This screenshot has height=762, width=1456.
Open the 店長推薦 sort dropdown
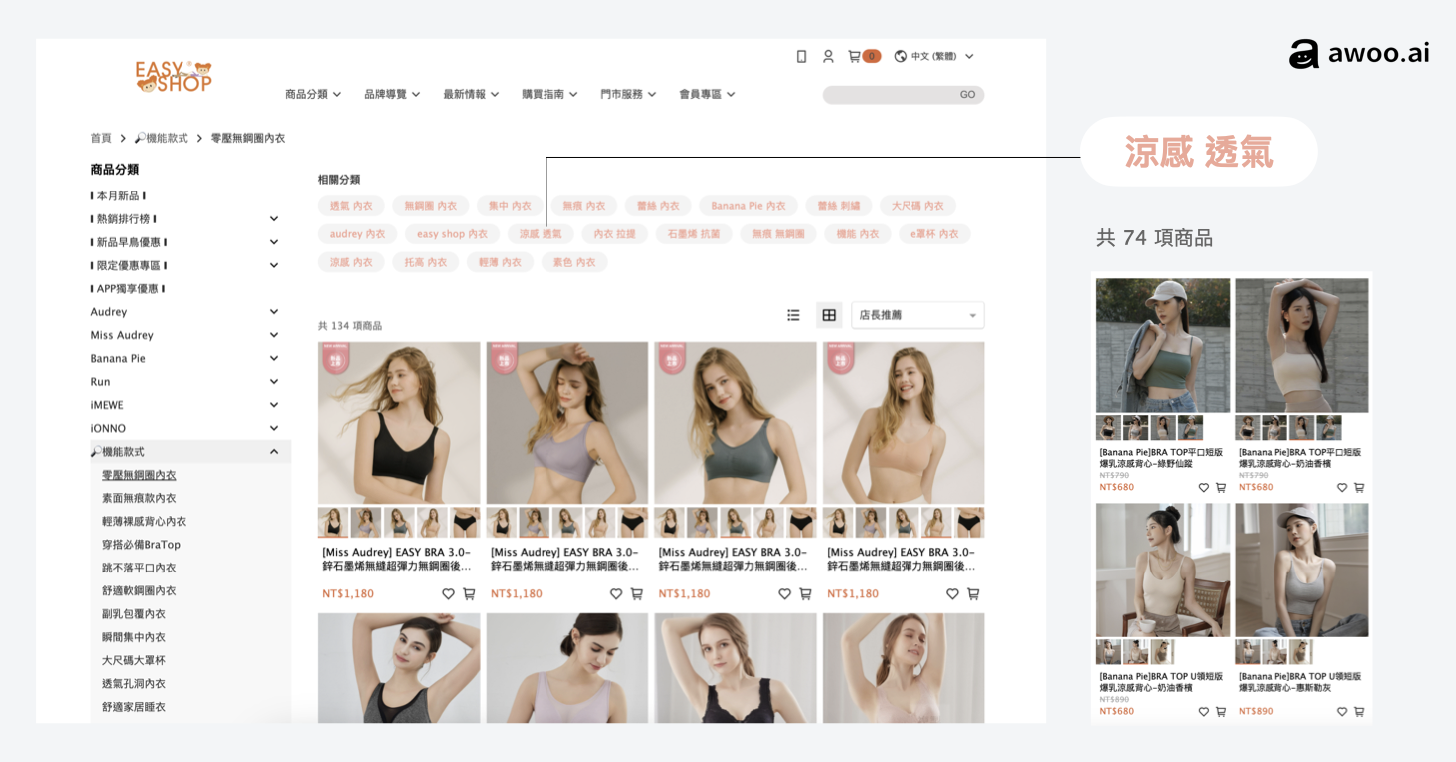tap(917, 315)
